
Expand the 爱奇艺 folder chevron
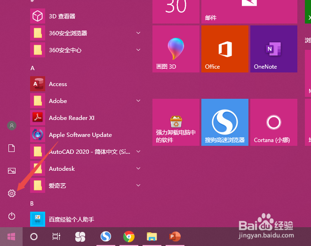tap(138, 185)
